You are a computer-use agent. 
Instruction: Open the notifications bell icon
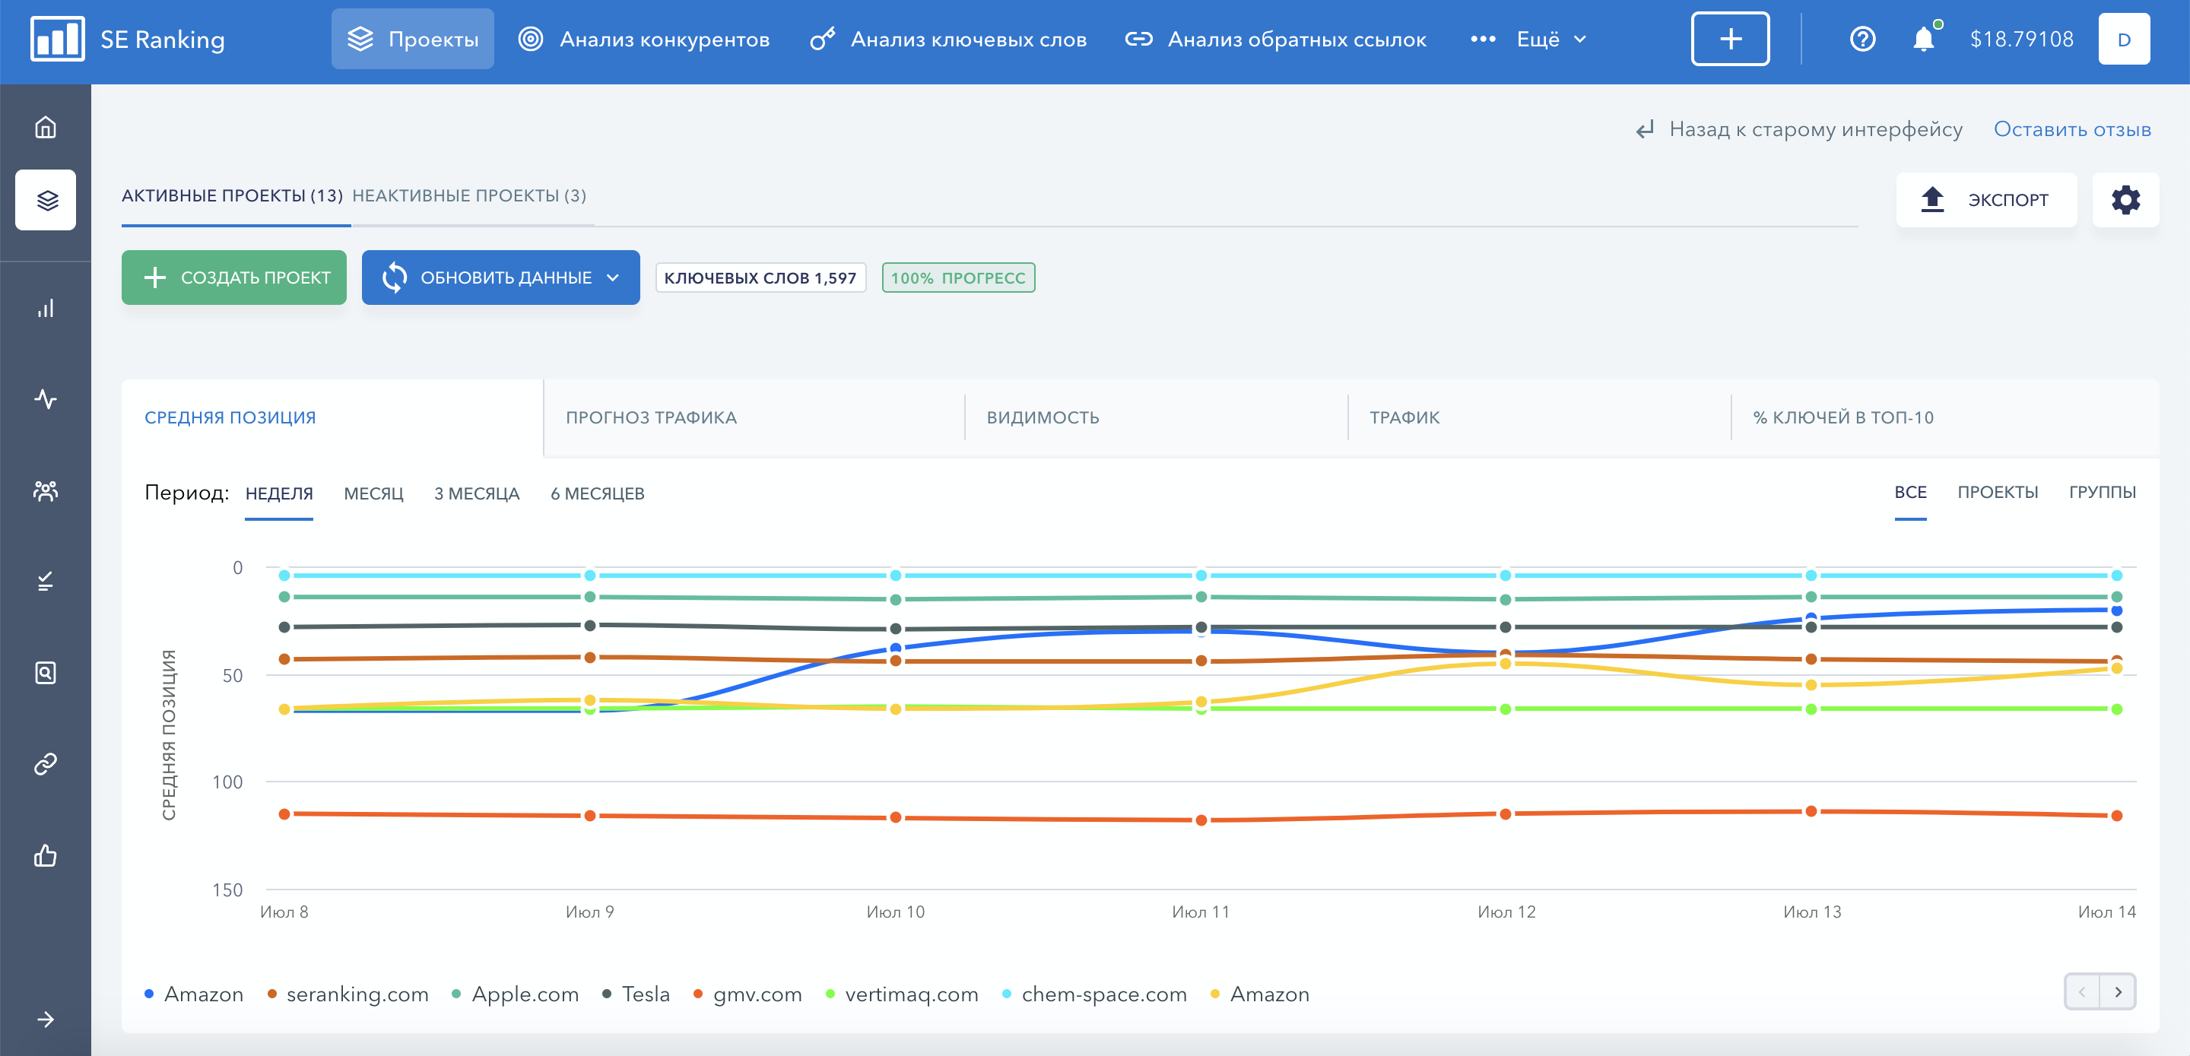click(1922, 39)
